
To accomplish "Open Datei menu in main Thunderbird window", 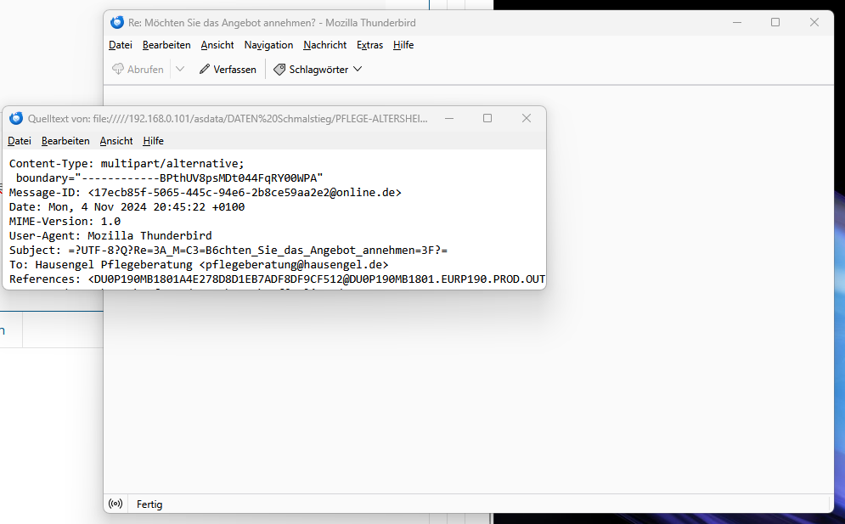I will (121, 45).
